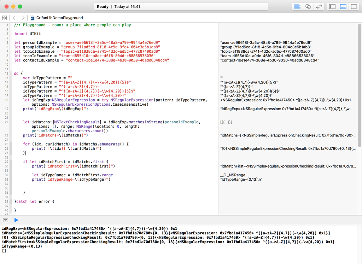
Task: Click the sidebar result 'user-ae96618f-3a5c-48a8-a799-9944a4e76ed9'
Action: (266, 43)
